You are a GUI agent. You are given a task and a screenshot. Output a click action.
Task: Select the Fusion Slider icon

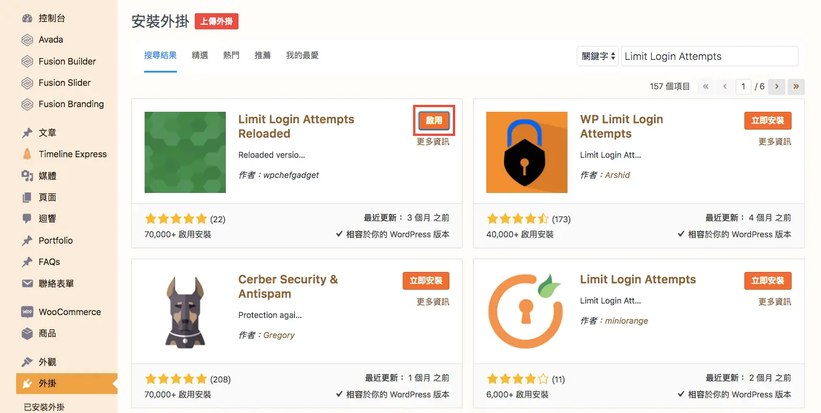tap(27, 83)
